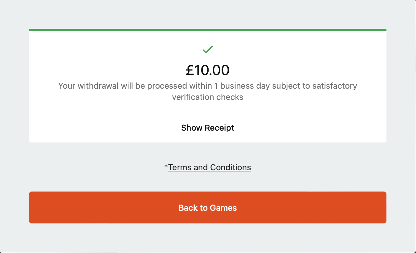416x253 pixels.
Task: Open the receipt details via Show Receipt
Action: (208, 128)
